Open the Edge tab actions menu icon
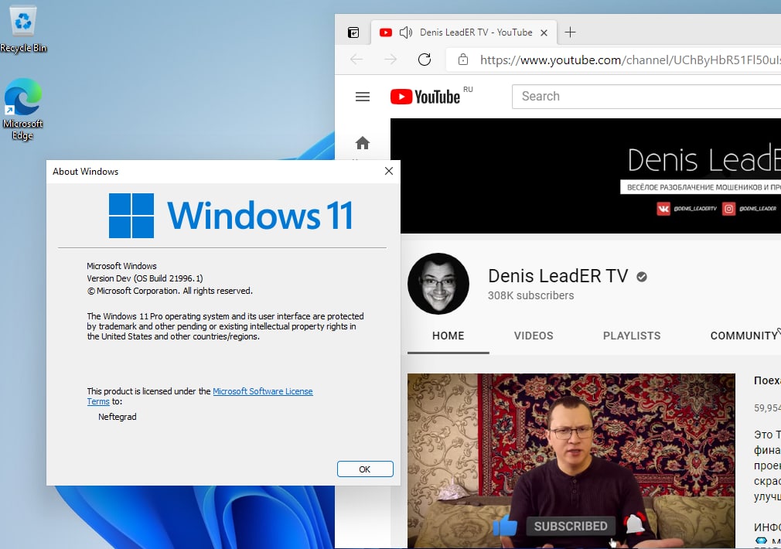Viewport: 781px width, 549px height. pyautogui.click(x=353, y=33)
